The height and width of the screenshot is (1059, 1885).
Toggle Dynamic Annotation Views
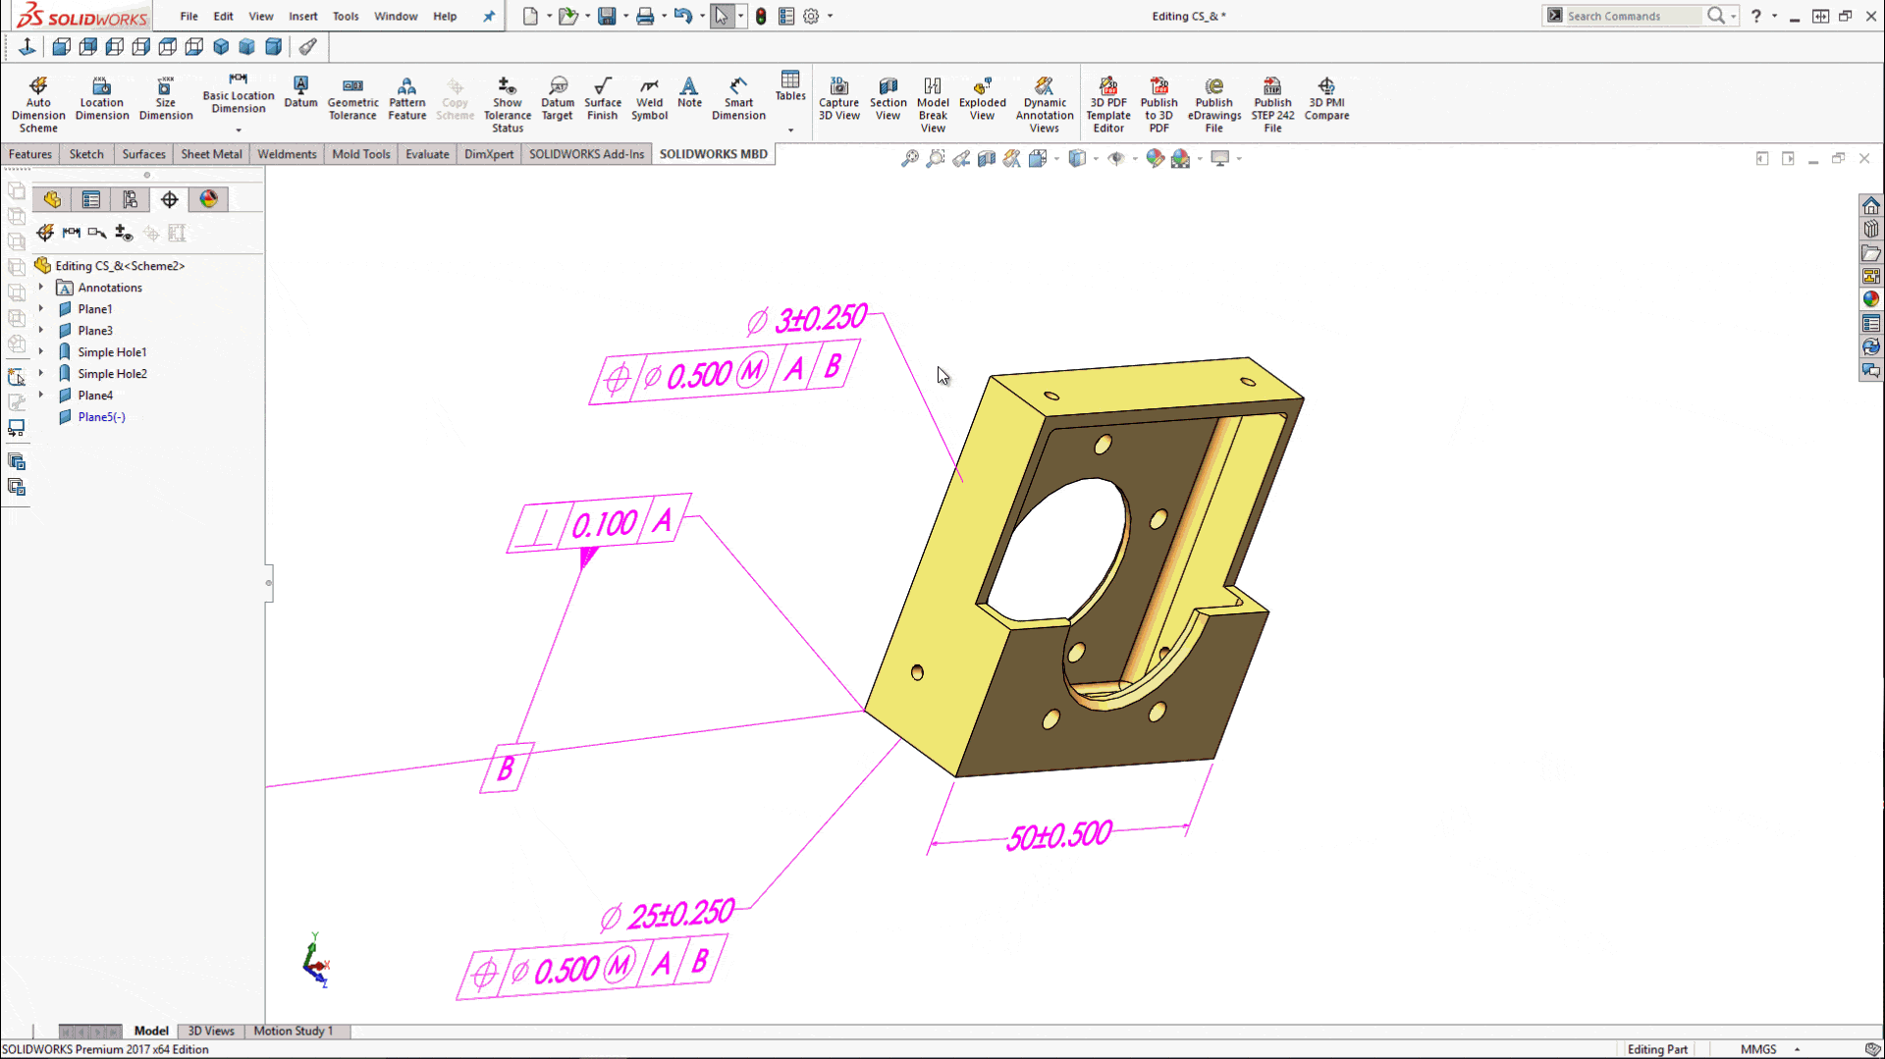(x=1044, y=104)
